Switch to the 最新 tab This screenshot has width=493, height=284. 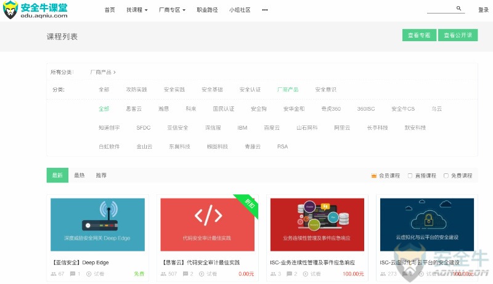(57, 175)
